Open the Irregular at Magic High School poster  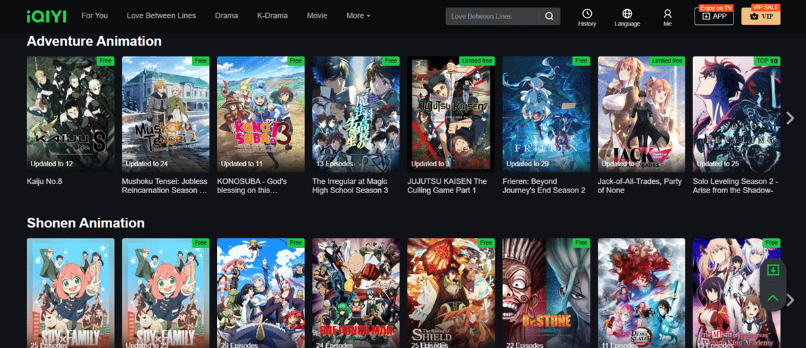tap(356, 114)
